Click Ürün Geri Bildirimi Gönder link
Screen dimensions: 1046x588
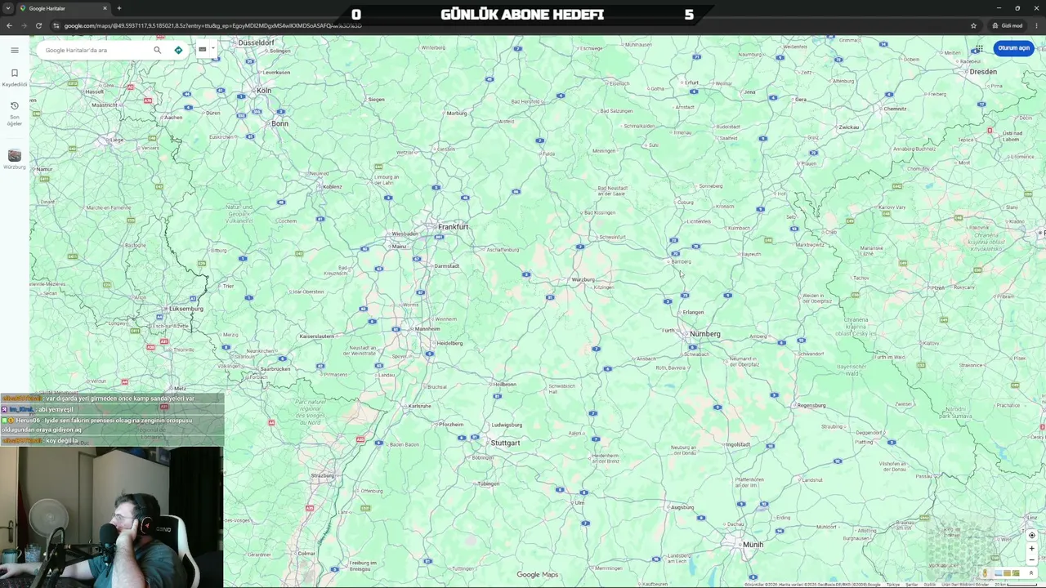point(965,585)
